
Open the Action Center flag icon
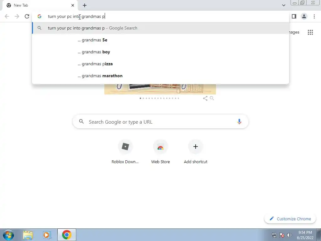pyautogui.click(x=282, y=235)
